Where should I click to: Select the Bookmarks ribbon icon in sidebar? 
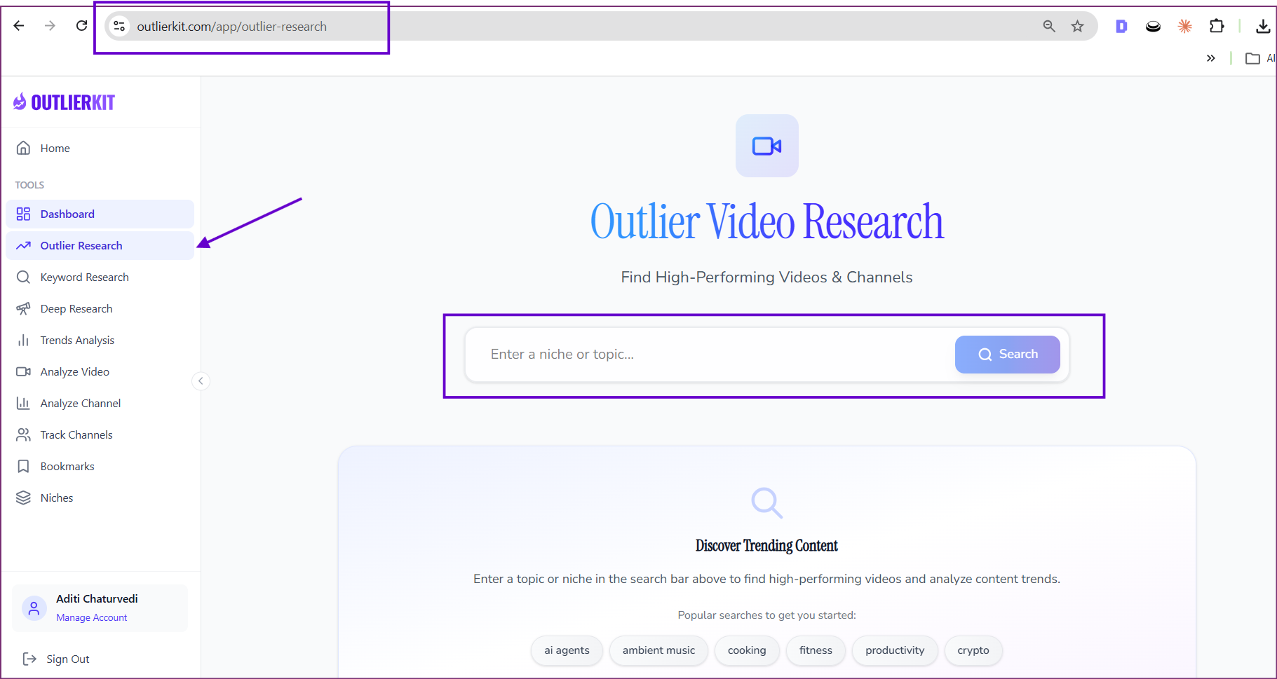(24, 466)
